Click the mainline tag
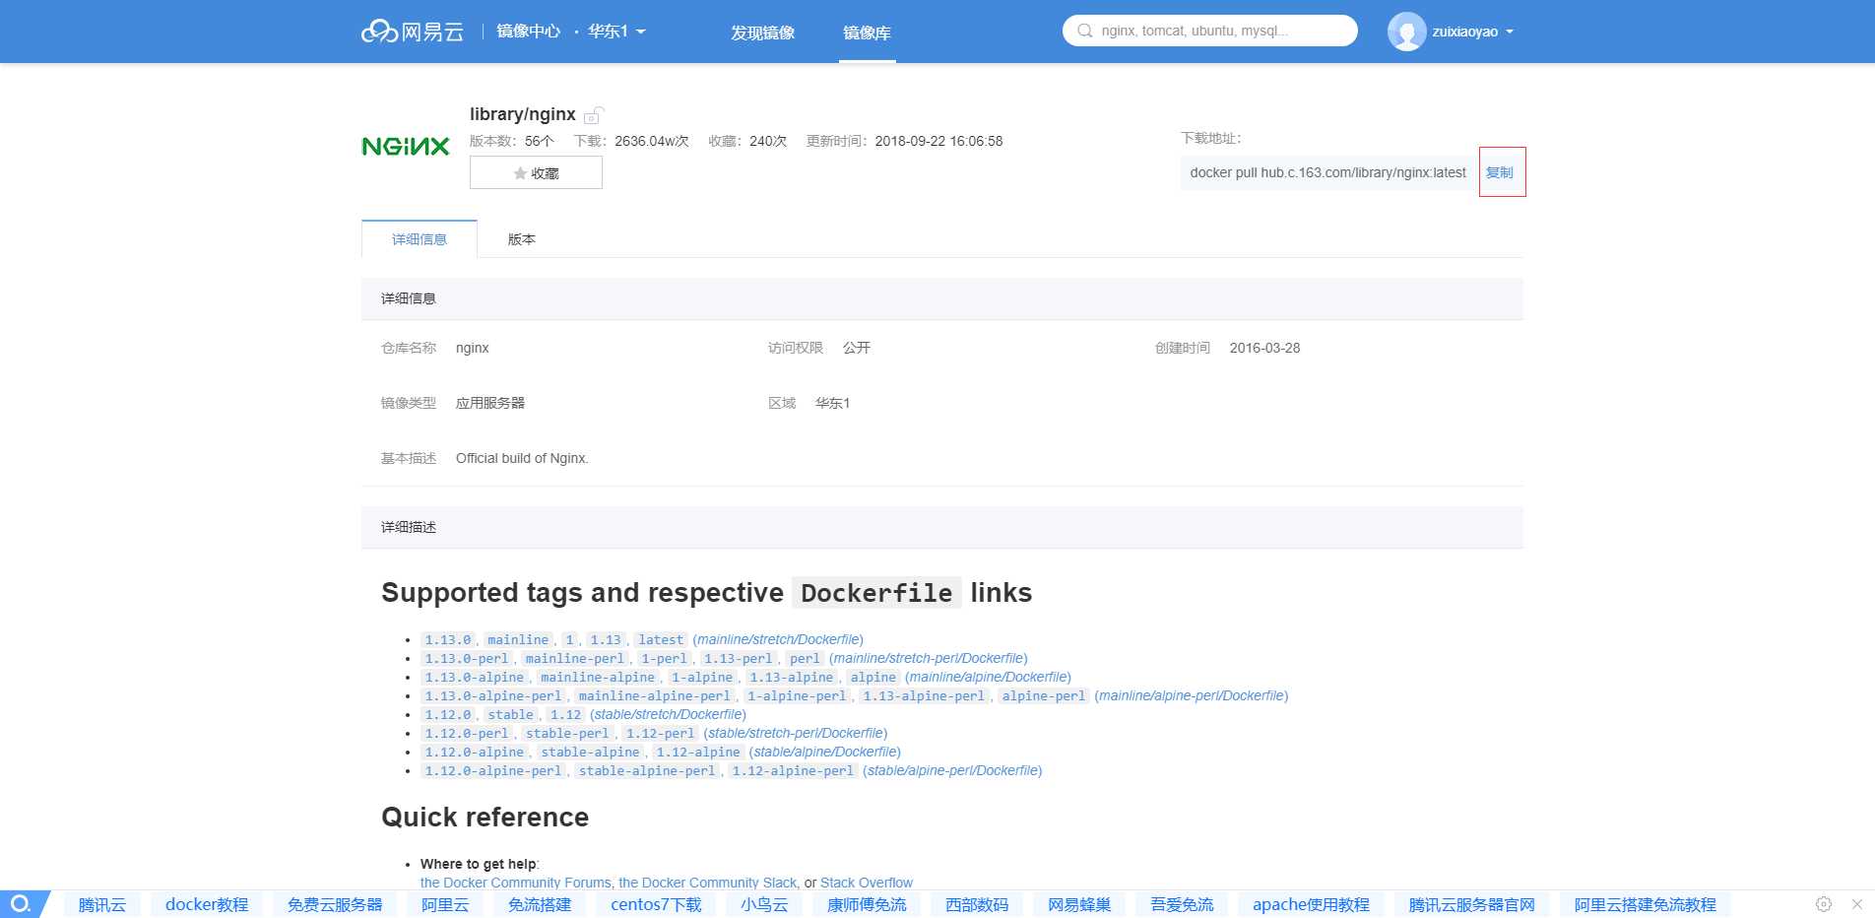1875x918 pixels. [x=518, y=640]
